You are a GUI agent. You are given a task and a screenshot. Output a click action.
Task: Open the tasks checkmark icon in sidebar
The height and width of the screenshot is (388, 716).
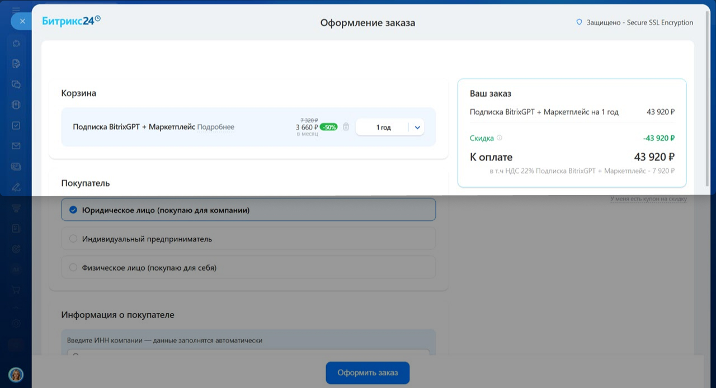click(16, 126)
